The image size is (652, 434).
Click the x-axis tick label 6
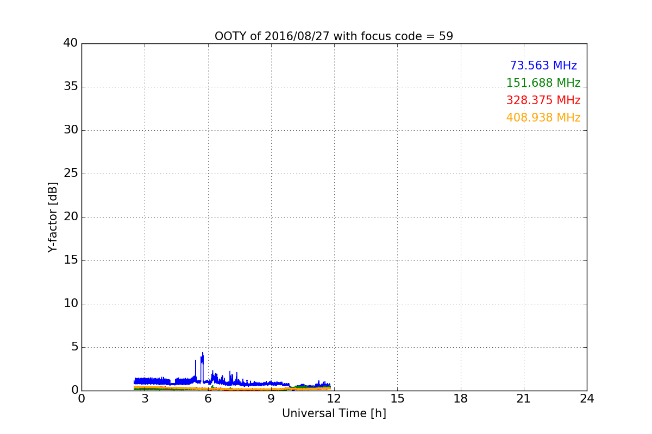tap(208, 399)
